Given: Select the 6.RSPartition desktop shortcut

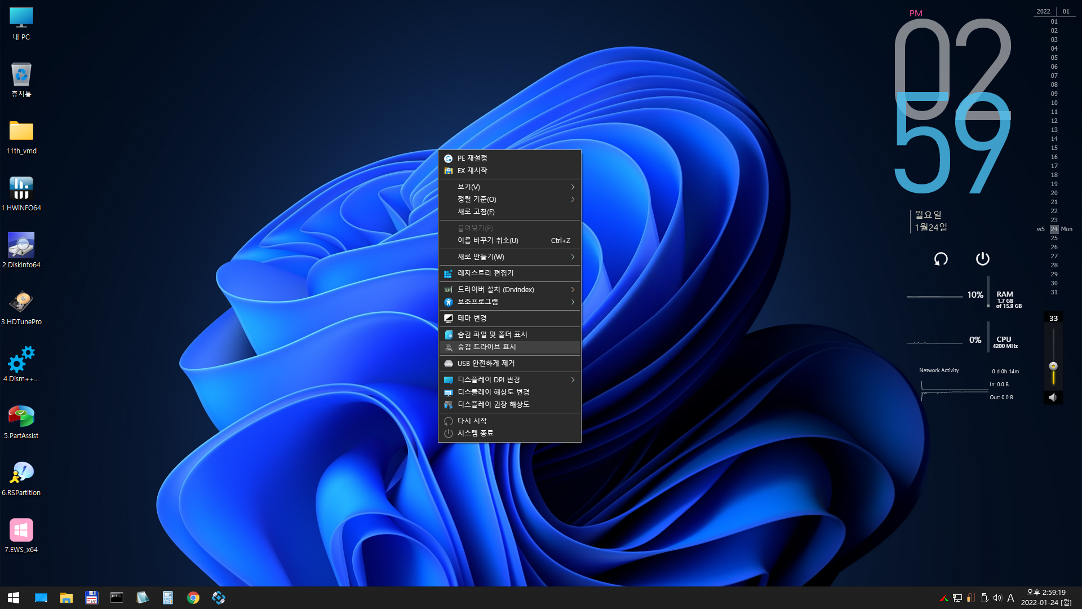Looking at the screenshot, I should 21,479.
